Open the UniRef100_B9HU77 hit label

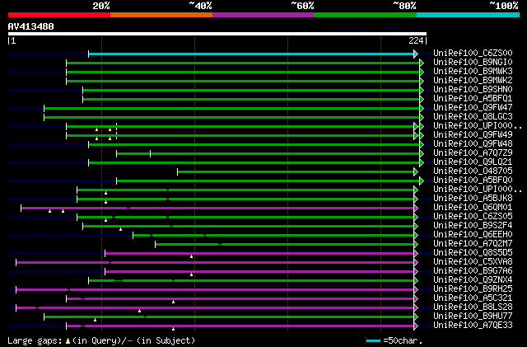coord(473,317)
